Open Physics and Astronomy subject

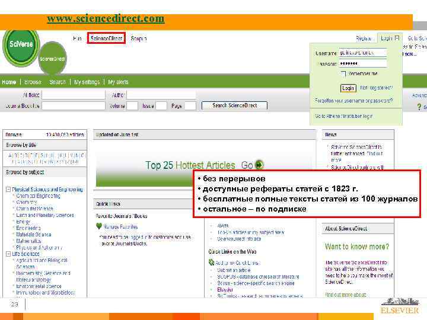tap(39, 248)
